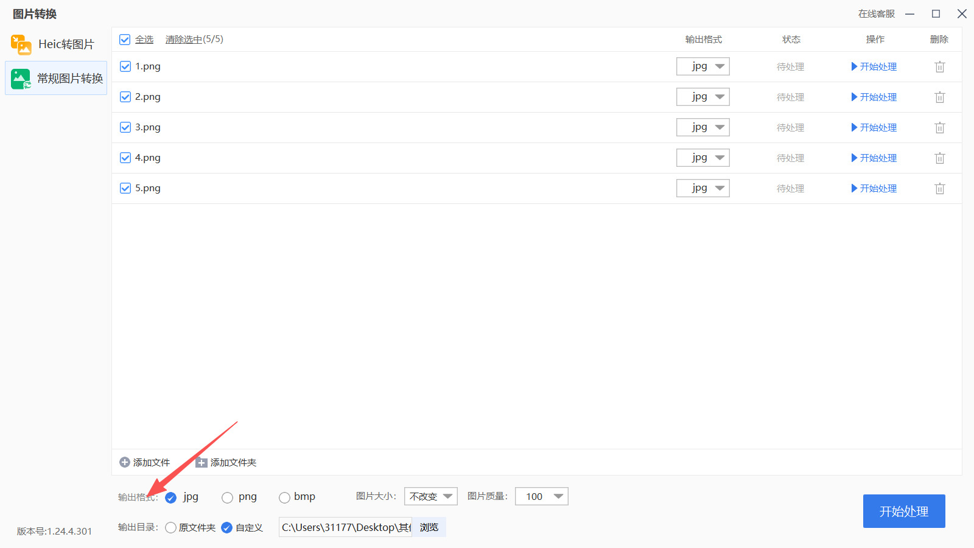974x548 pixels.
Task: Click the 添加文件夹 folder icon
Action: pos(201,463)
